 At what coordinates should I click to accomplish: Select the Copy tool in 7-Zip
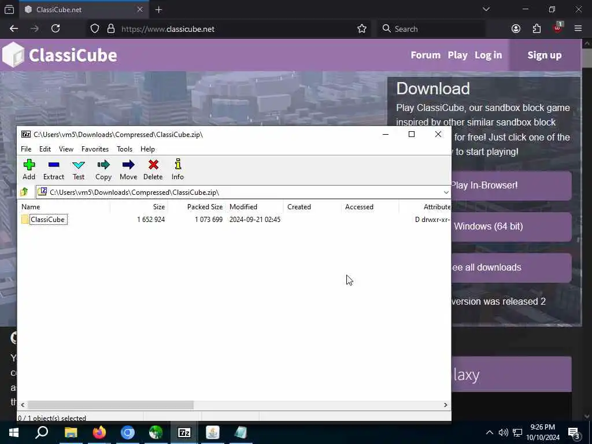103,169
